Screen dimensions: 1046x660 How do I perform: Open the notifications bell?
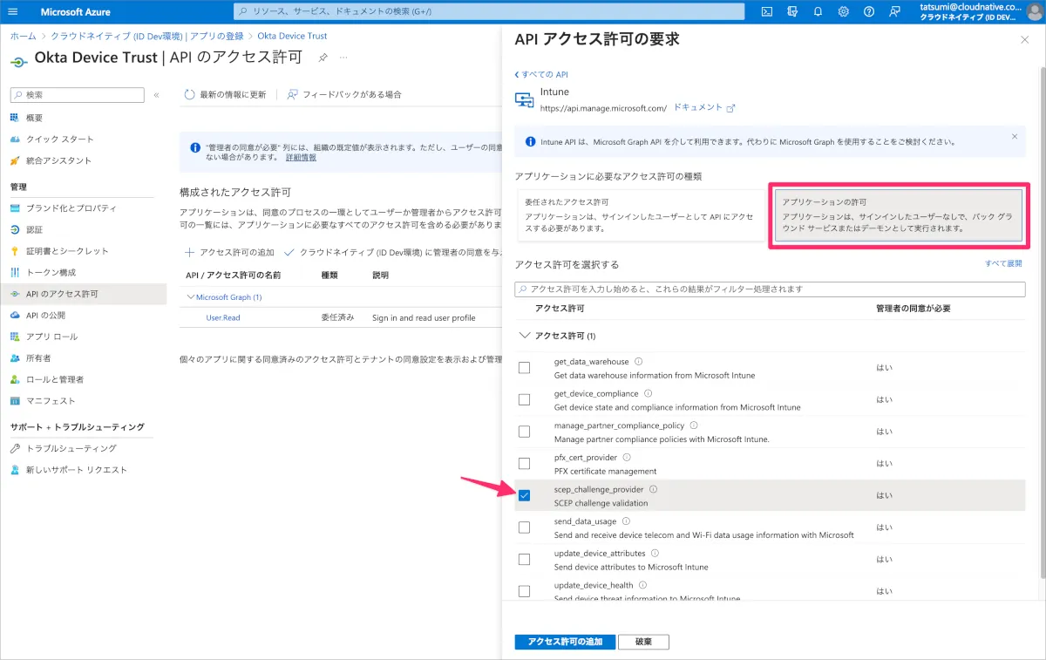[x=818, y=11]
